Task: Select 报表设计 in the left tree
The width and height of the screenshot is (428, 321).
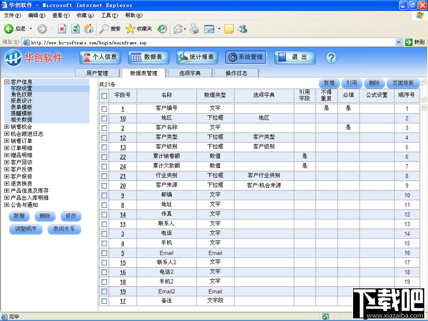Action: [x=21, y=101]
